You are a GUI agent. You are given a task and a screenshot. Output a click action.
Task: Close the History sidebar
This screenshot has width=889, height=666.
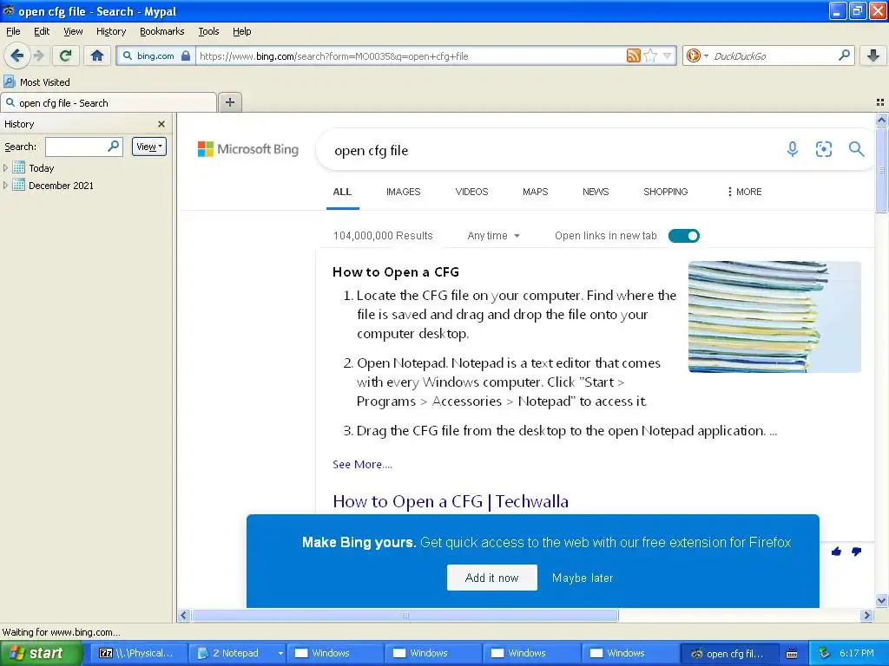(x=161, y=124)
